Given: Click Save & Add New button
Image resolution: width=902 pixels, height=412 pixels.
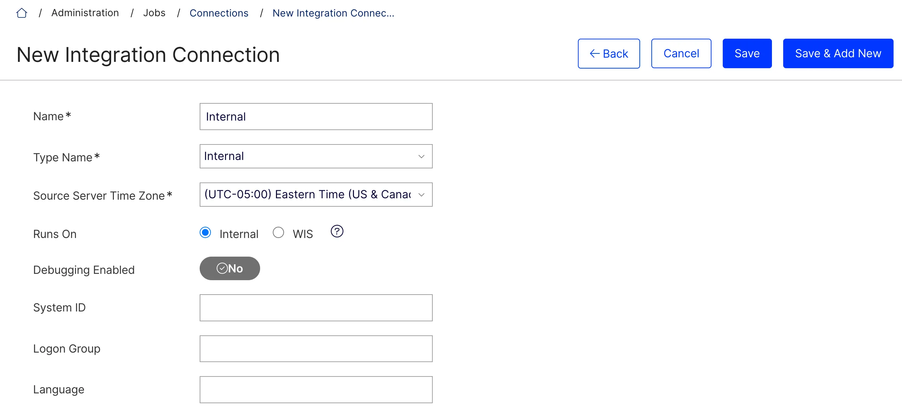Looking at the screenshot, I should (x=838, y=53).
